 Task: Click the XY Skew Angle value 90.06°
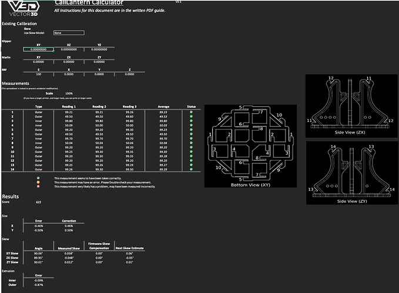tap(38, 253)
